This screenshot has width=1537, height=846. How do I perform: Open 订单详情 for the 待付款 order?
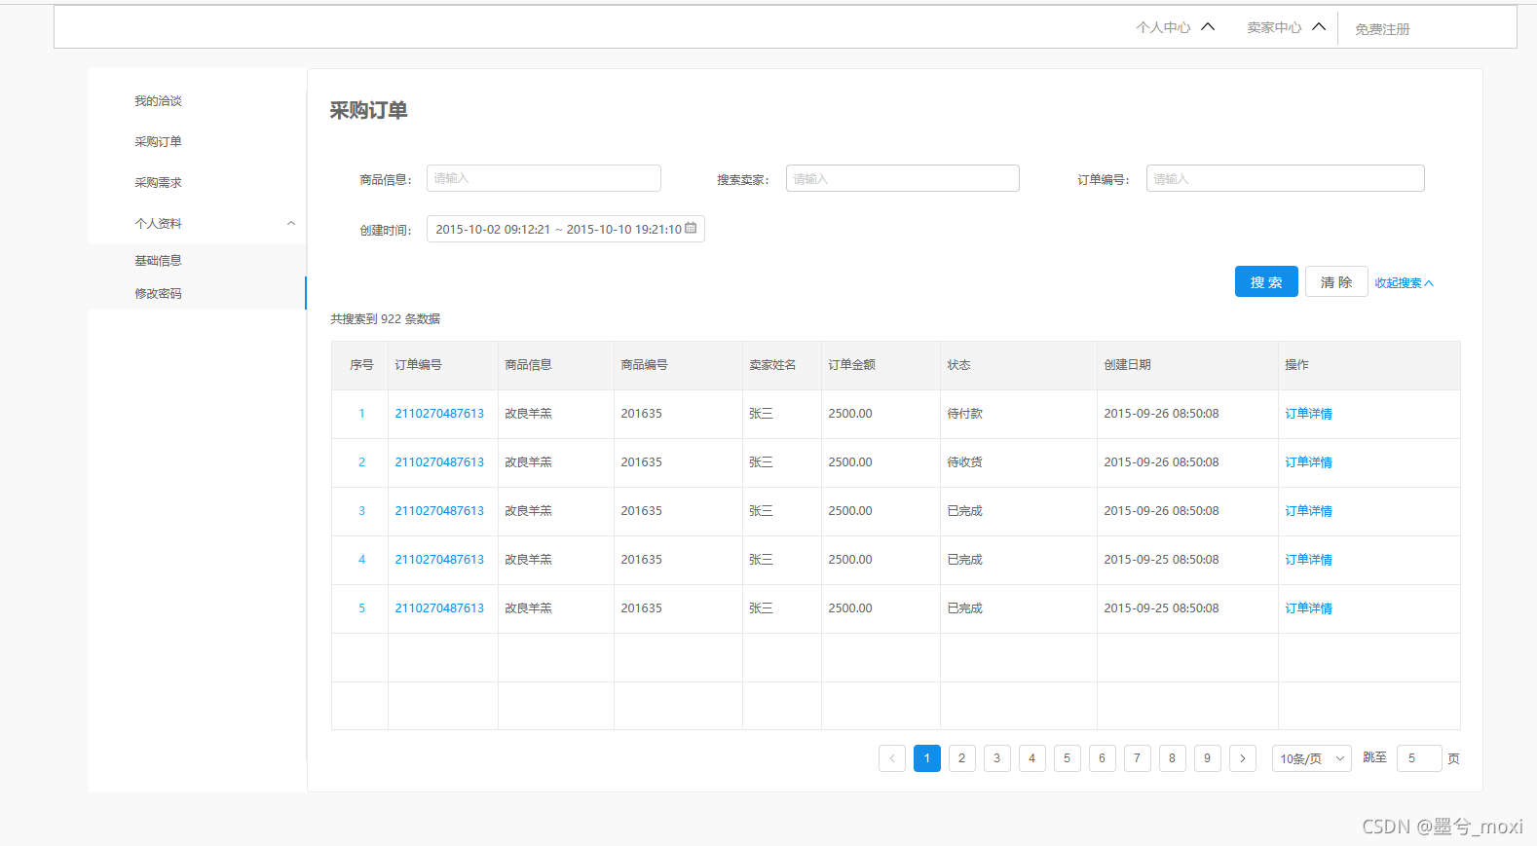click(x=1308, y=414)
